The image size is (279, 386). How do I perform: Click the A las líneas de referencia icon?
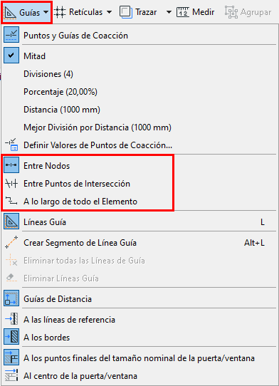(11, 319)
